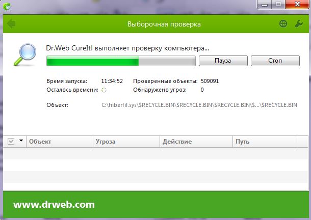
Task: Sort by Угроза column header
Action: pos(126,142)
